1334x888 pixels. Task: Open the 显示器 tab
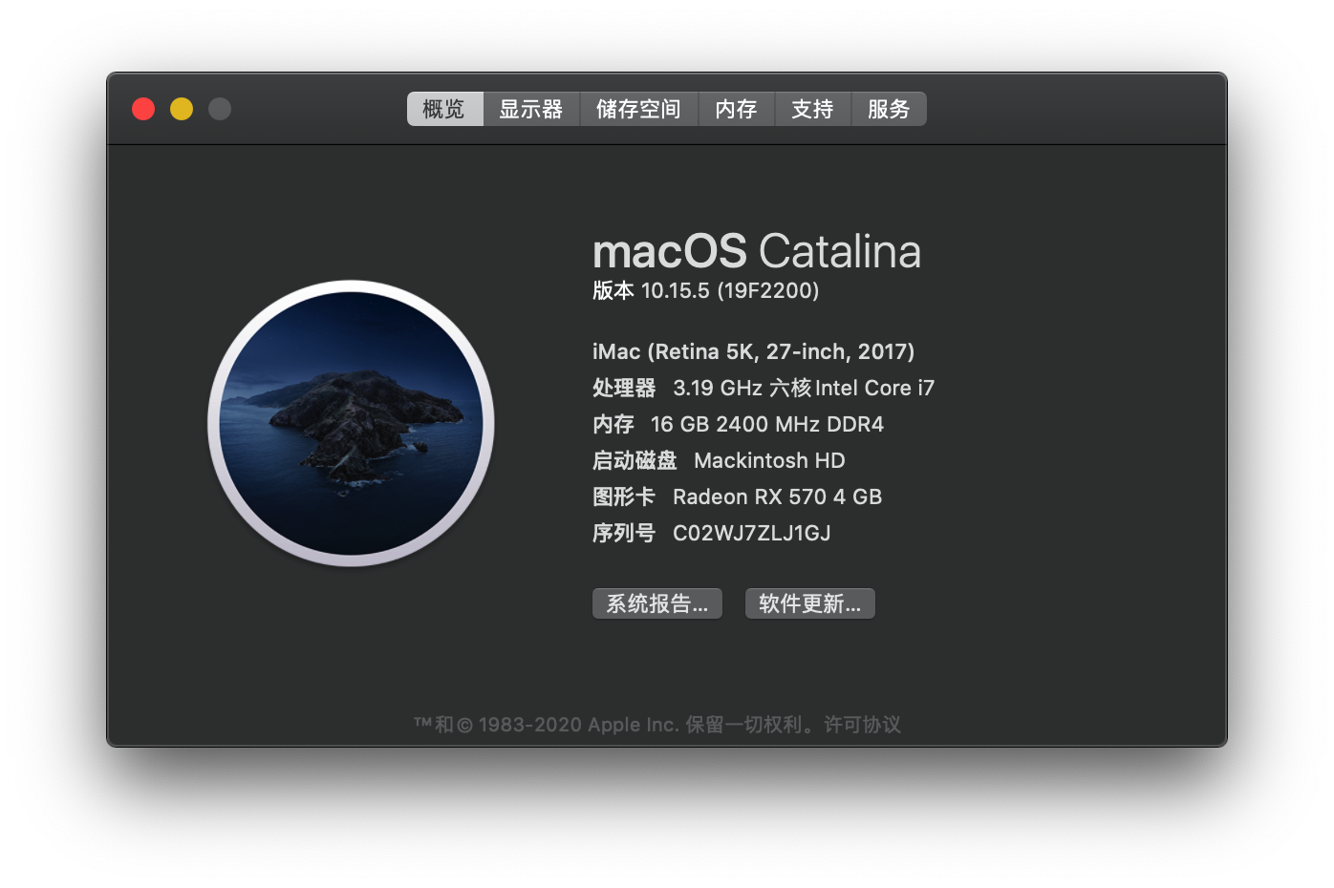point(531,109)
